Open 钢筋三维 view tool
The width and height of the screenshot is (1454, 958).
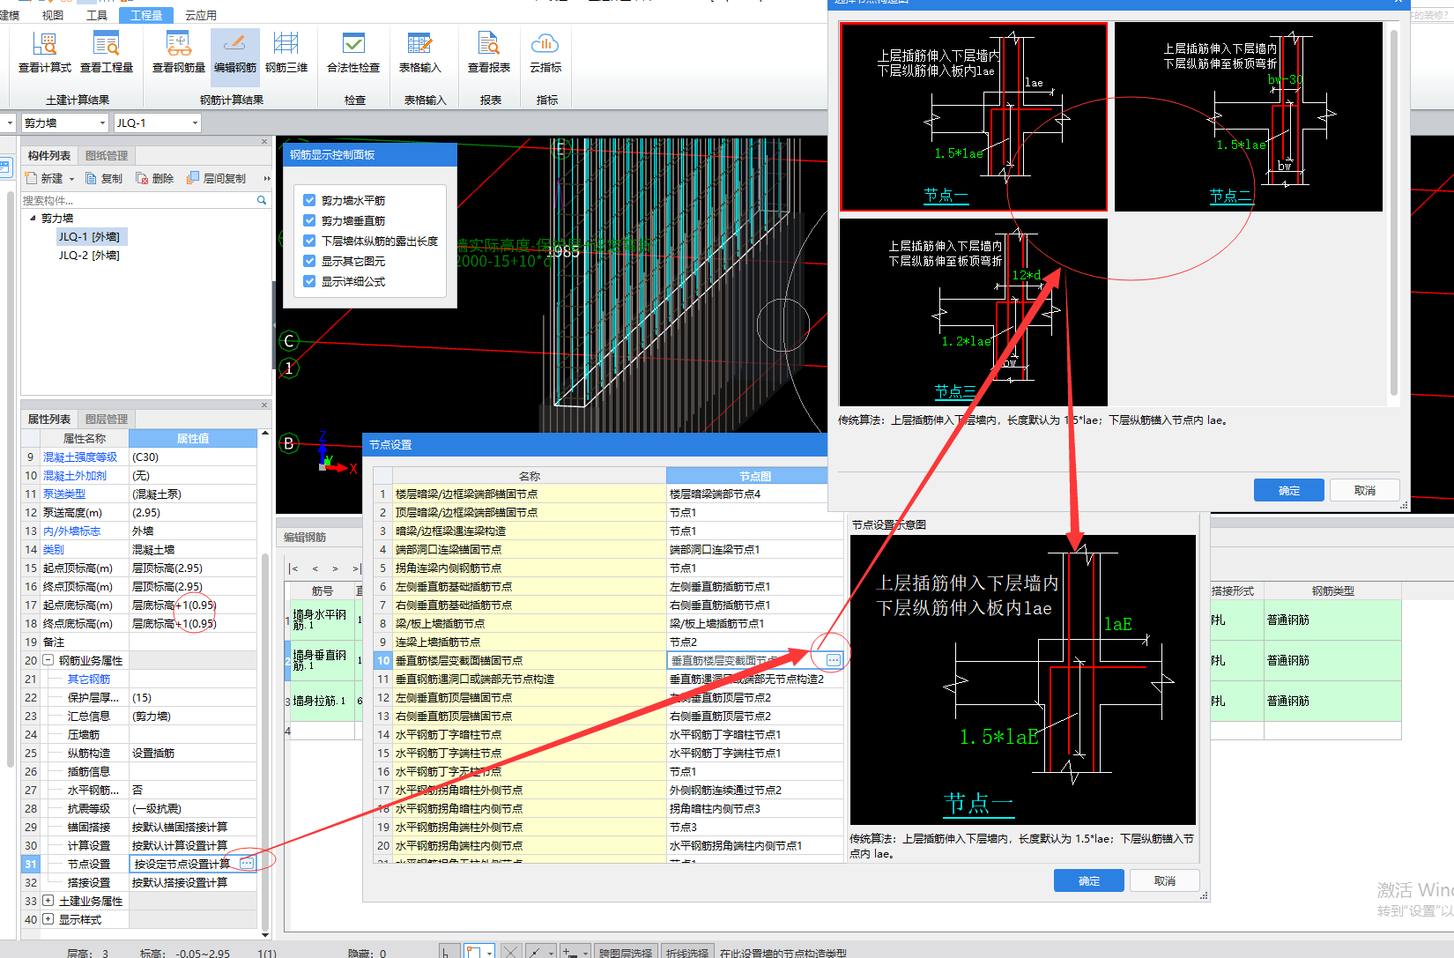[x=286, y=53]
